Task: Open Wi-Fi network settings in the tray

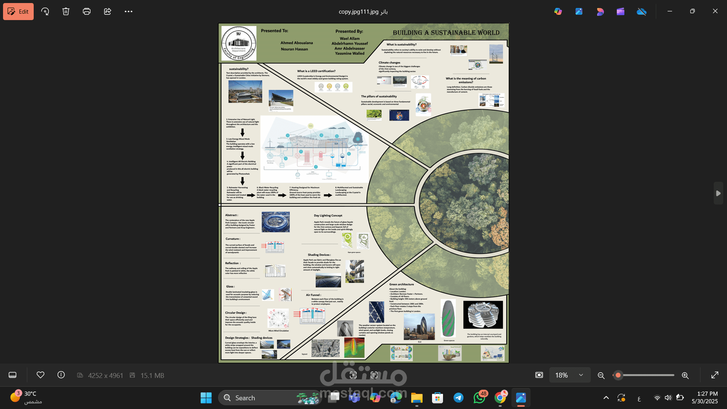Action: click(657, 398)
